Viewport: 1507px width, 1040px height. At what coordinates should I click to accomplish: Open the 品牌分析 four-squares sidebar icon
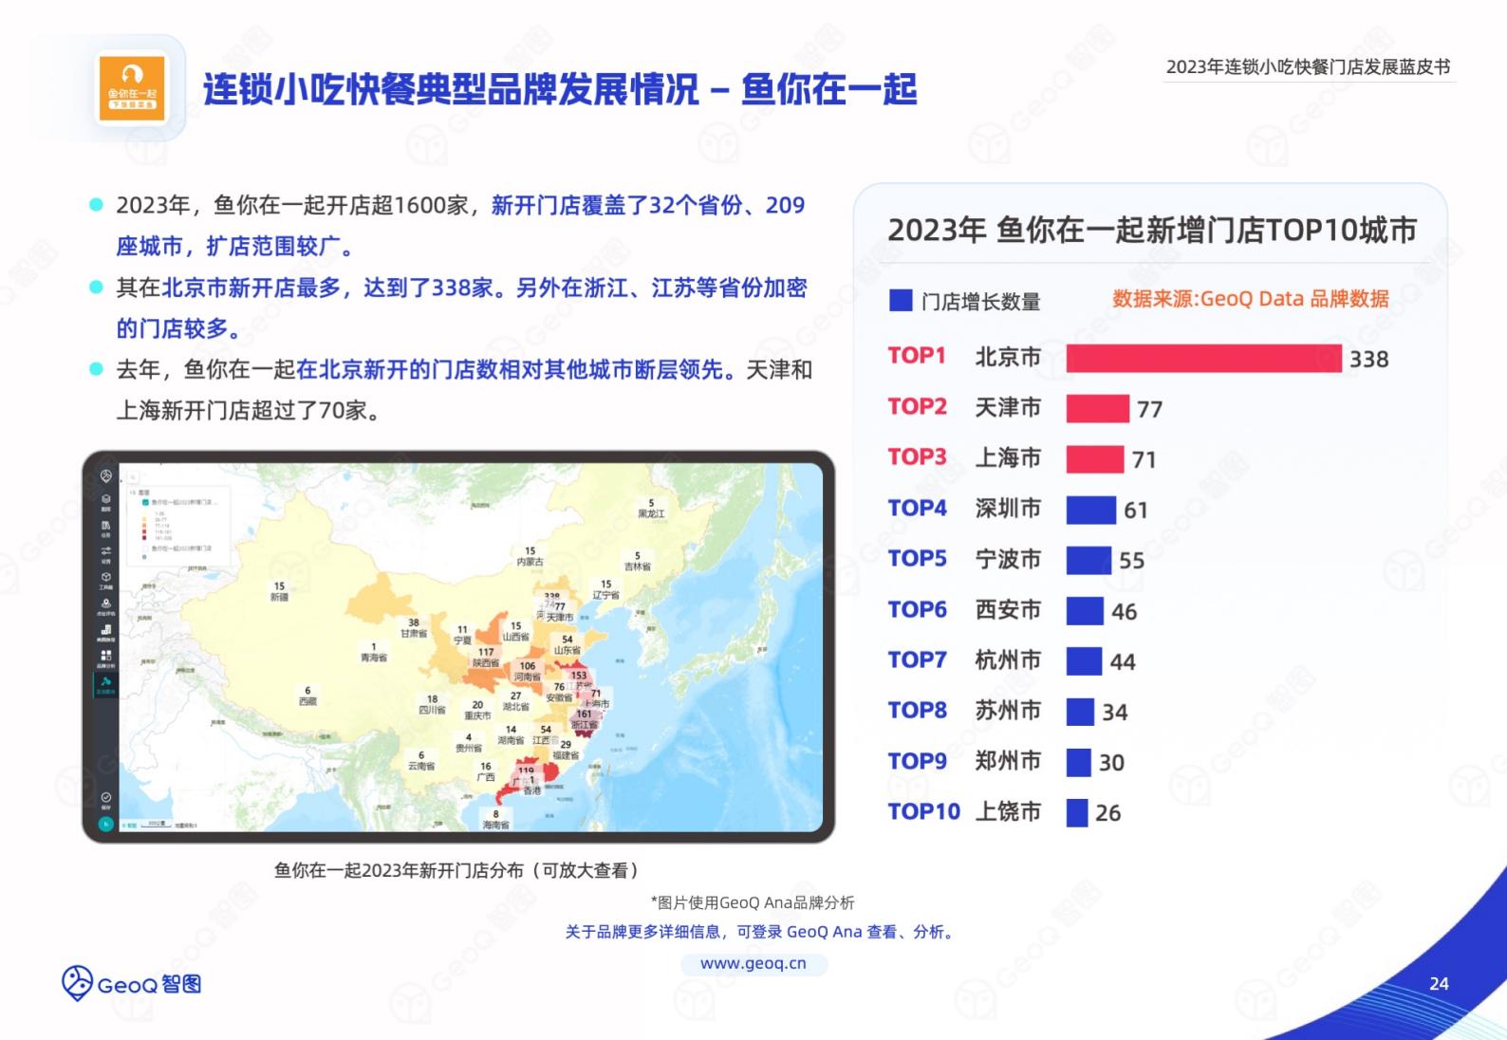pos(106,655)
